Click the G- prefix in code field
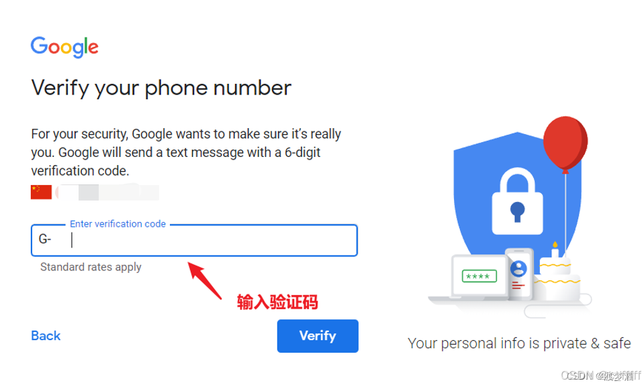This screenshot has width=644, height=387. coord(45,239)
